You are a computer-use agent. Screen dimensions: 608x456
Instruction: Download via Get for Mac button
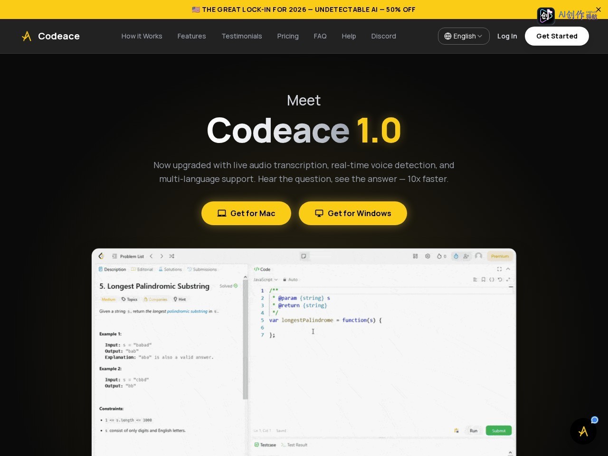click(x=246, y=213)
